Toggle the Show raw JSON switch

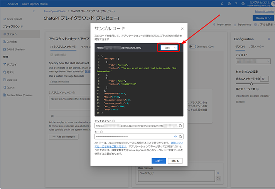pos(192,47)
